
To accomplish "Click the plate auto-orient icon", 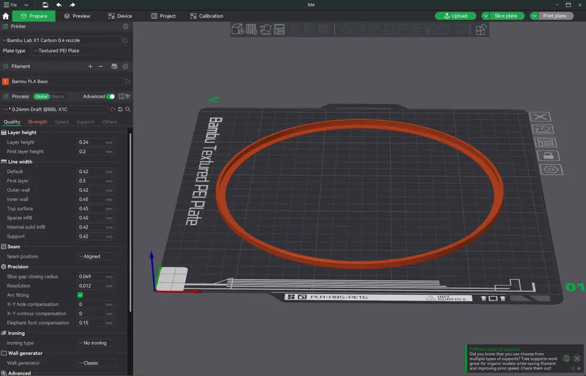I will [543, 129].
